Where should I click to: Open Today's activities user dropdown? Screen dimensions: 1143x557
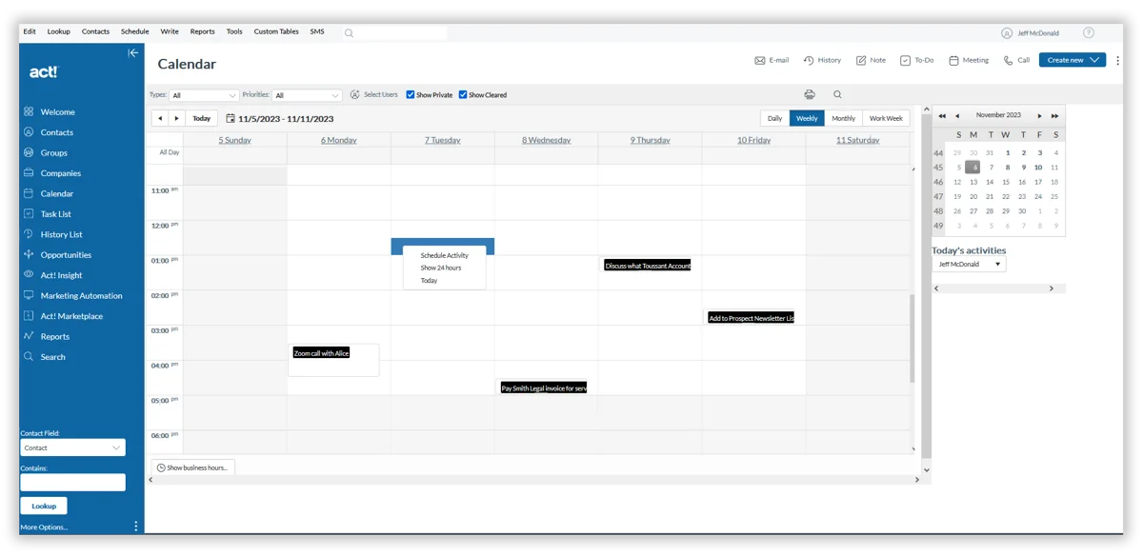969,264
